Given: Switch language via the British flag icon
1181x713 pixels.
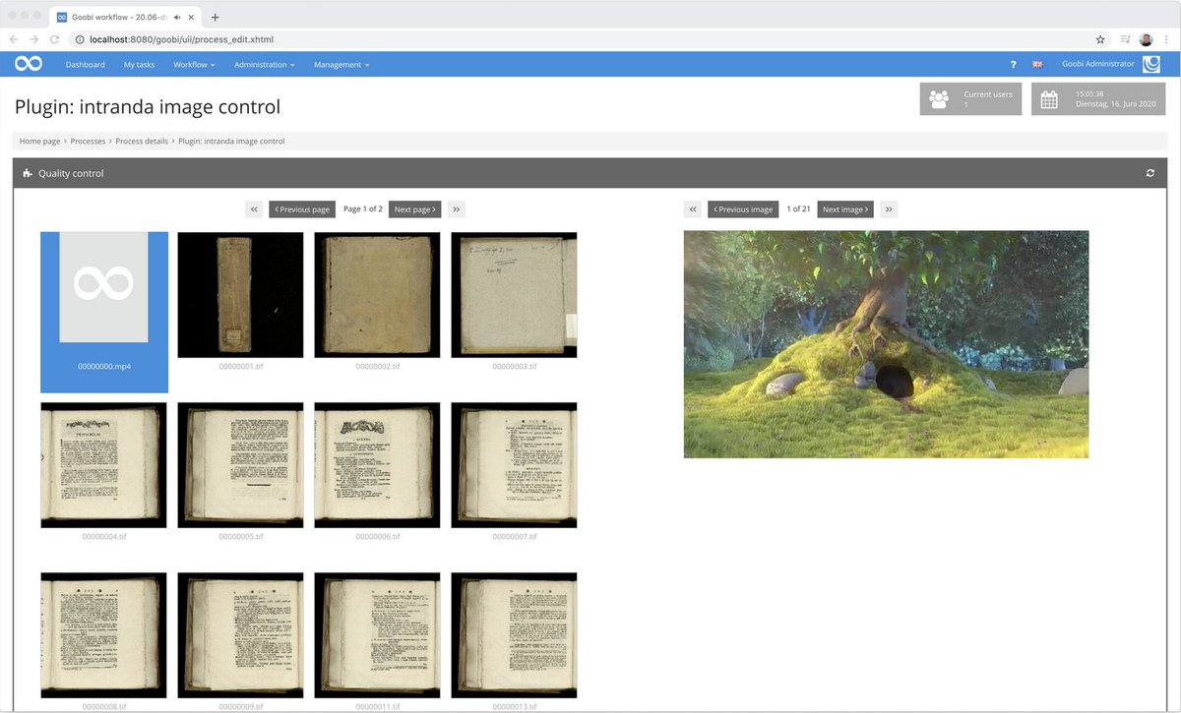Looking at the screenshot, I should click(x=1037, y=63).
